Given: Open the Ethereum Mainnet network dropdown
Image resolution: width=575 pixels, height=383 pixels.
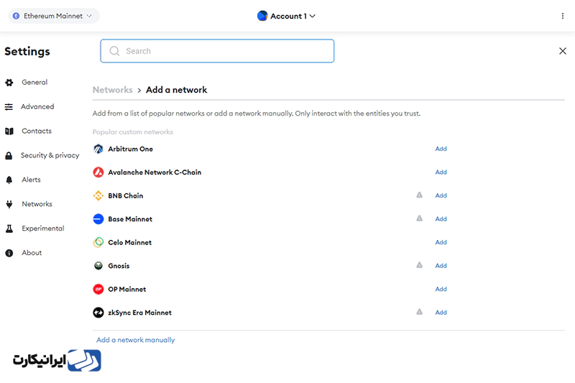Looking at the screenshot, I should pyautogui.click(x=53, y=16).
